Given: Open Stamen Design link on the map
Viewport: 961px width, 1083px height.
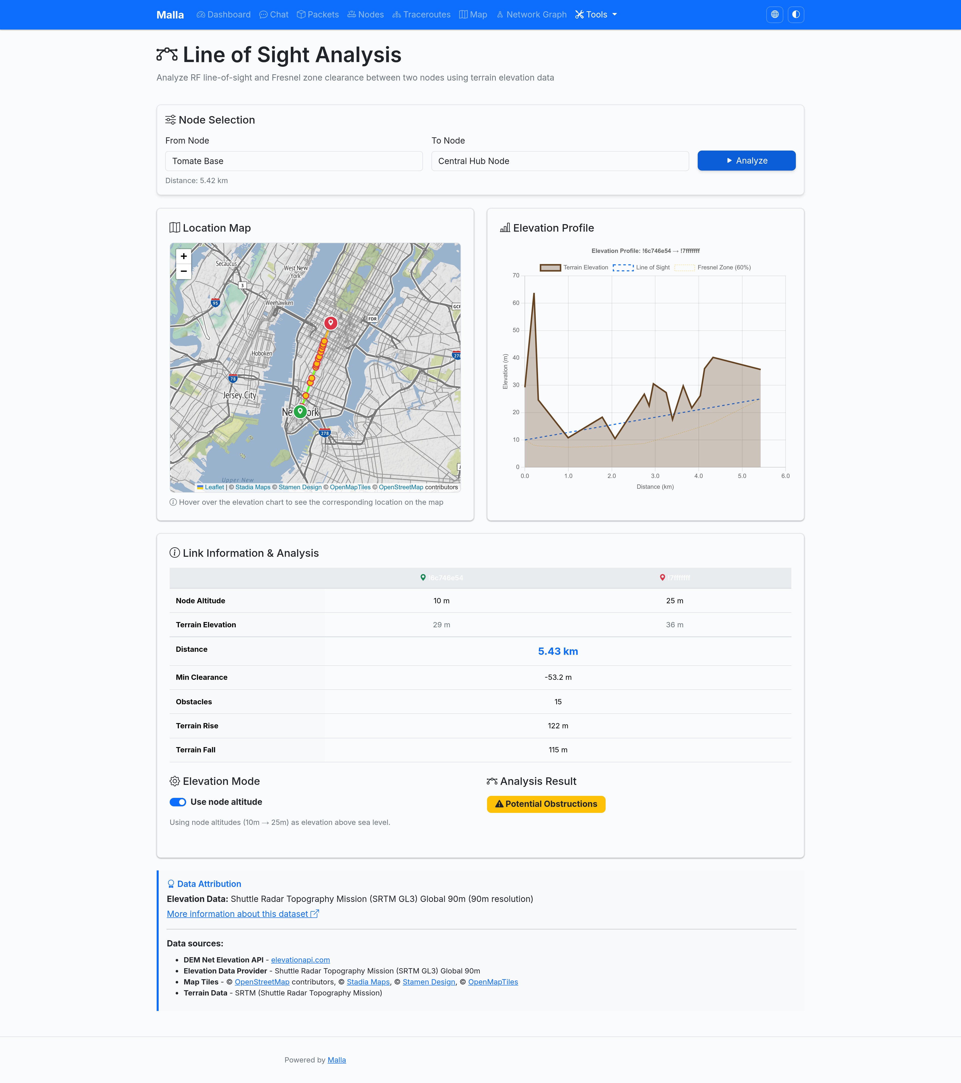Looking at the screenshot, I should pyautogui.click(x=300, y=487).
